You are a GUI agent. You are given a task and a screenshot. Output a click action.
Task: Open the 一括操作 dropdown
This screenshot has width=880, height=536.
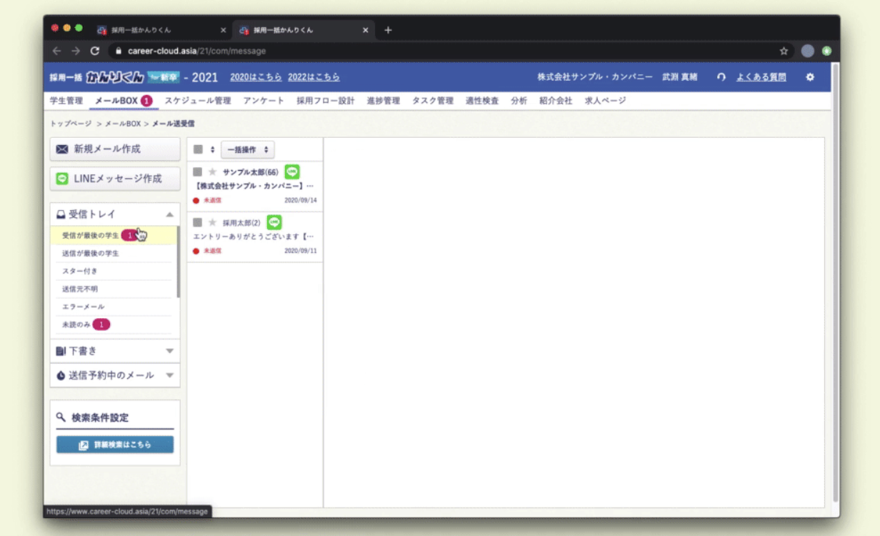coord(247,149)
